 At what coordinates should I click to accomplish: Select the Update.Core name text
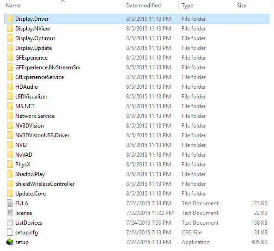pyautogui.click(x=30, y=194)
